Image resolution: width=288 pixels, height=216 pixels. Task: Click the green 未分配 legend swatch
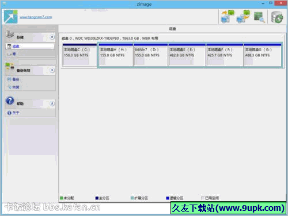[62, 198]
